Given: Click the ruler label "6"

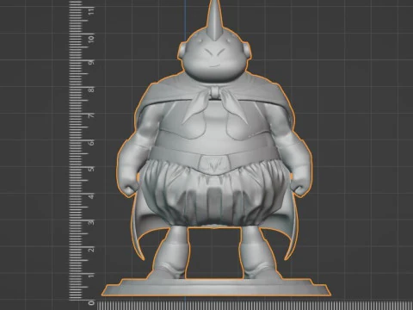Looking at the screenshot, I should (91, 143).
